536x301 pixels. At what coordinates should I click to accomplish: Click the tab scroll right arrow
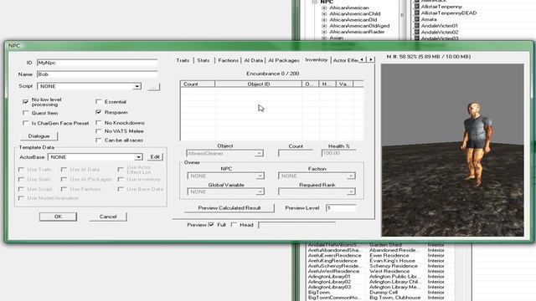click(370, 59)
